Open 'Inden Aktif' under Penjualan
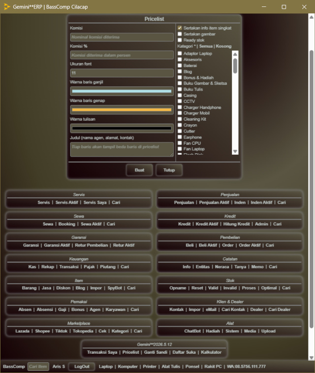Screen dimensions: 315x373 coord(261,203)
